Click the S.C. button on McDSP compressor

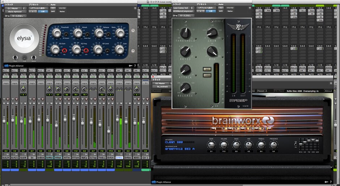[207, 69]
